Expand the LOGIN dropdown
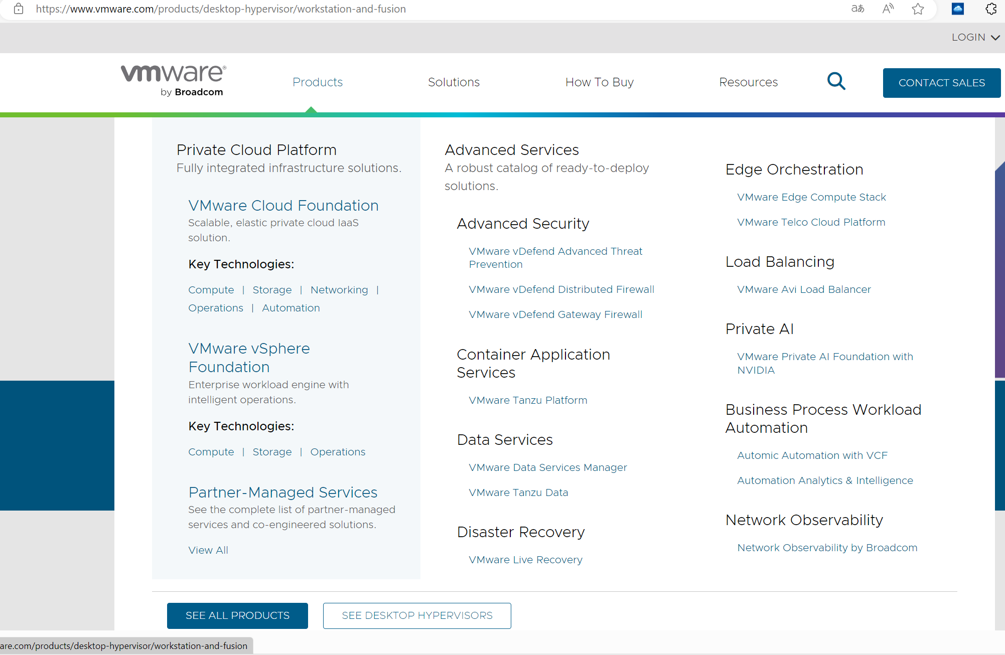 (974, 37)
